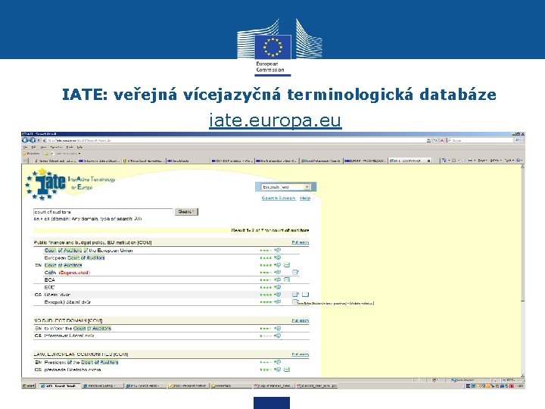Click the browser address bar
The height and width of the screenshot is (409, 545).
pos(235,140)
